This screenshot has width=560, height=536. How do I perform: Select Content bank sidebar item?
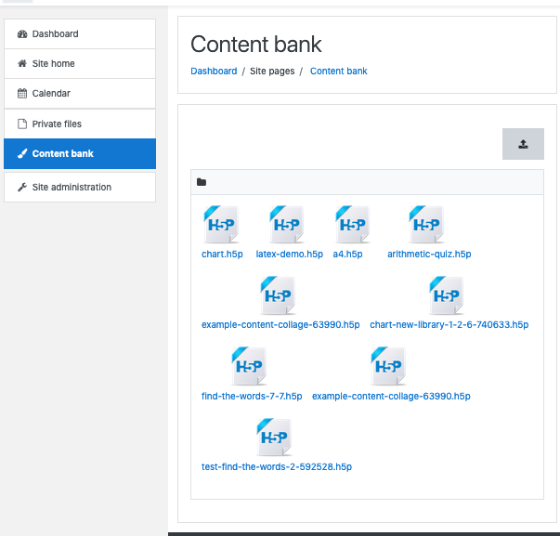(x=80, y=153)
